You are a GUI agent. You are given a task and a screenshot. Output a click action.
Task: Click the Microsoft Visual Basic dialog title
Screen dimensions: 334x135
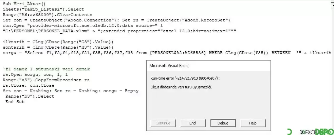[169, 66]
